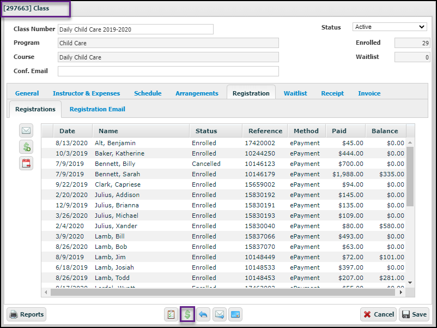The image size is (437, 328).
Task: Select the row for Julius, Xander
Action: click(223, 226)
